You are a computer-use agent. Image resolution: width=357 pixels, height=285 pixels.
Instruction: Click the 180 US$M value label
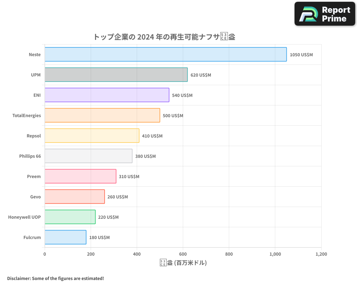[100, 238]
